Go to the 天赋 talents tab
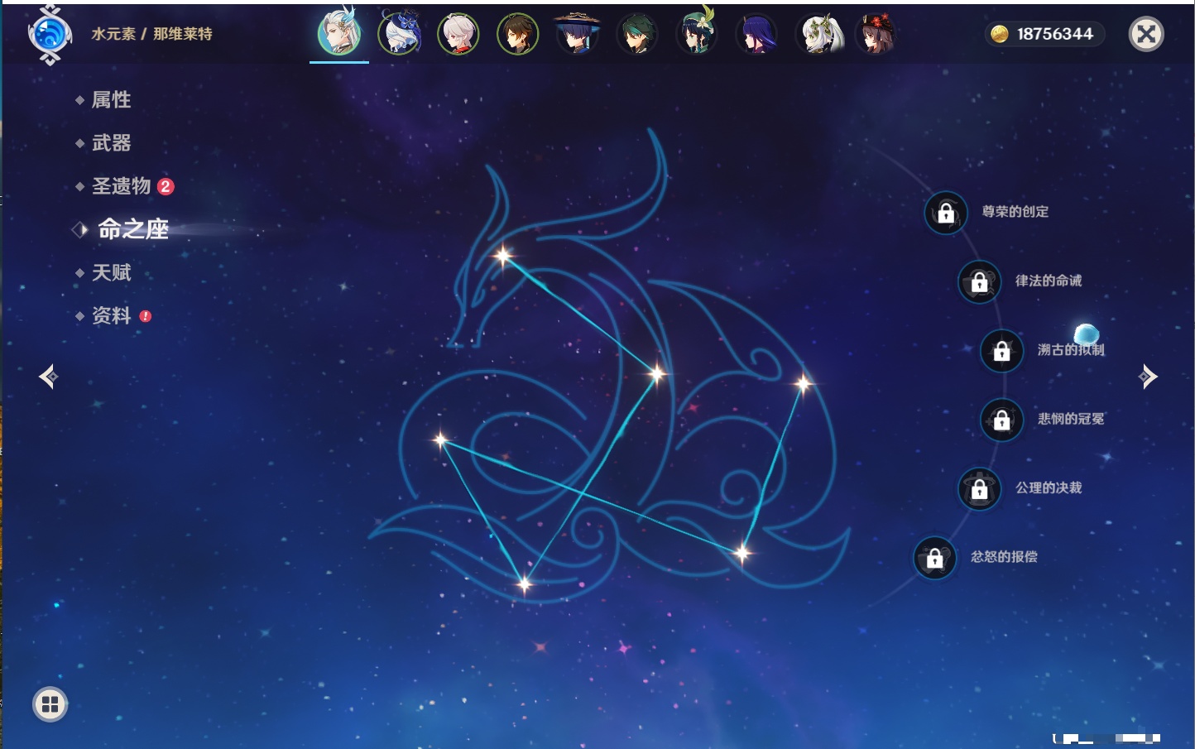Image resolution: width=1195 pixels, height=749 pixels. (x=111, y=272)
